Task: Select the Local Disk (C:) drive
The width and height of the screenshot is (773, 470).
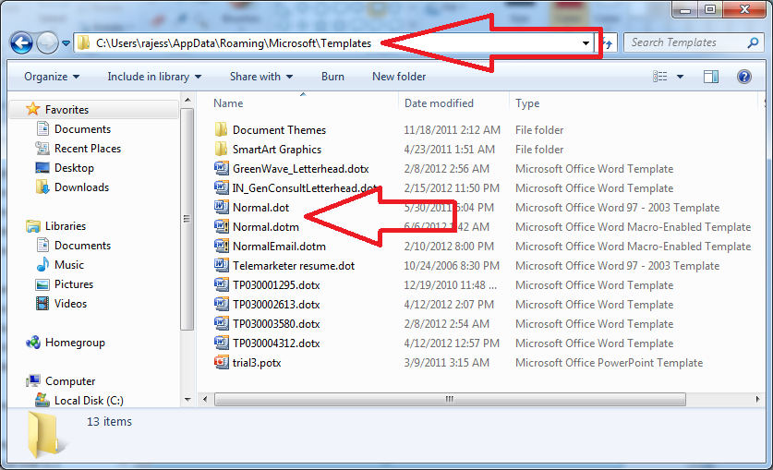Action: [89, 401]
